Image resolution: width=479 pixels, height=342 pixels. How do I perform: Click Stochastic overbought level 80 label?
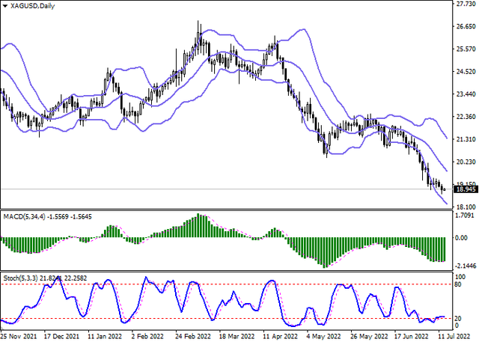(458, 284)
